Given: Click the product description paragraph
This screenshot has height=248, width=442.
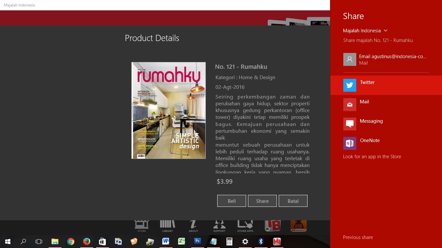Looking at the screenshot, I should pyautogui.click(x=262, y=134).
